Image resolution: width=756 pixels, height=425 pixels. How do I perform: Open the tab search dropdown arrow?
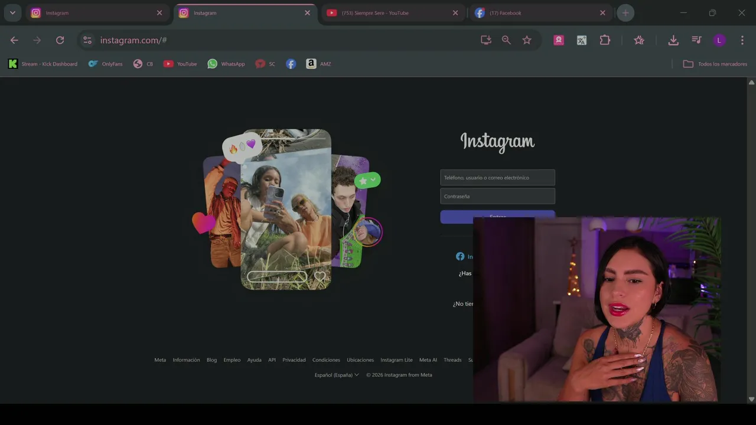tap(12, 12)
